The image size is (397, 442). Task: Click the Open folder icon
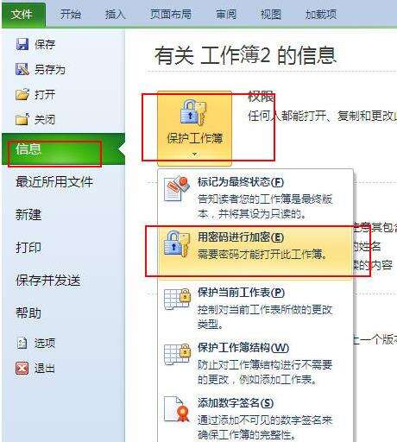(x=22, y=94)
